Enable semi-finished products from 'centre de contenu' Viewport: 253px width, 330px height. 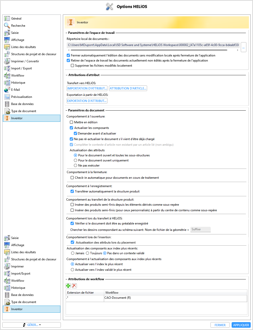tap(72, 210)
